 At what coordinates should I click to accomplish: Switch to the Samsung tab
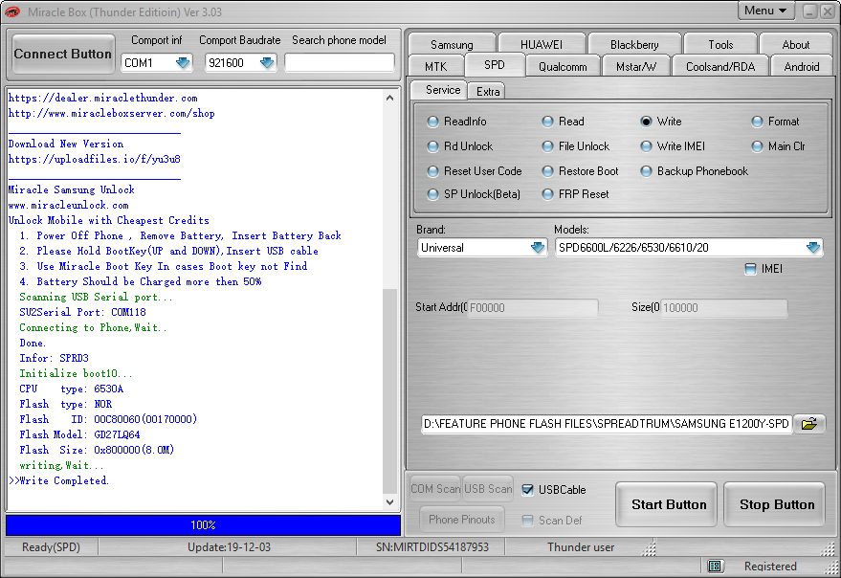tap(452, 45)
